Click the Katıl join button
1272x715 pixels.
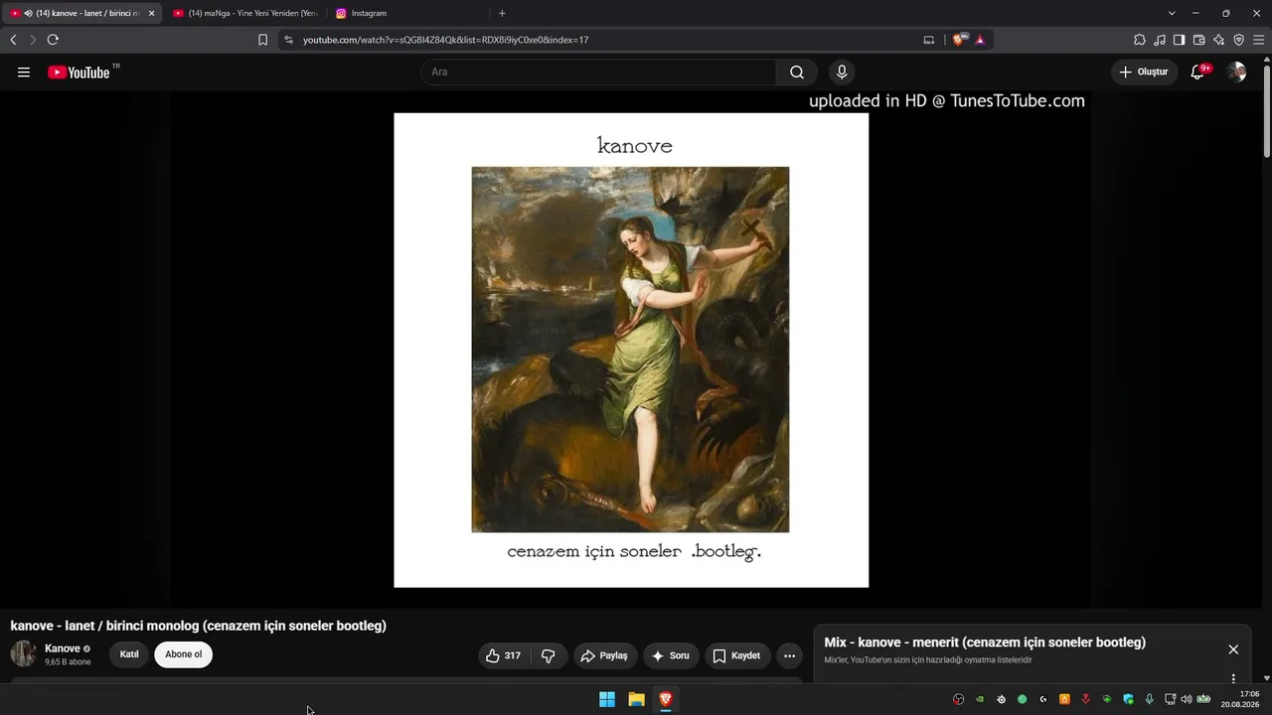(129, 654)
